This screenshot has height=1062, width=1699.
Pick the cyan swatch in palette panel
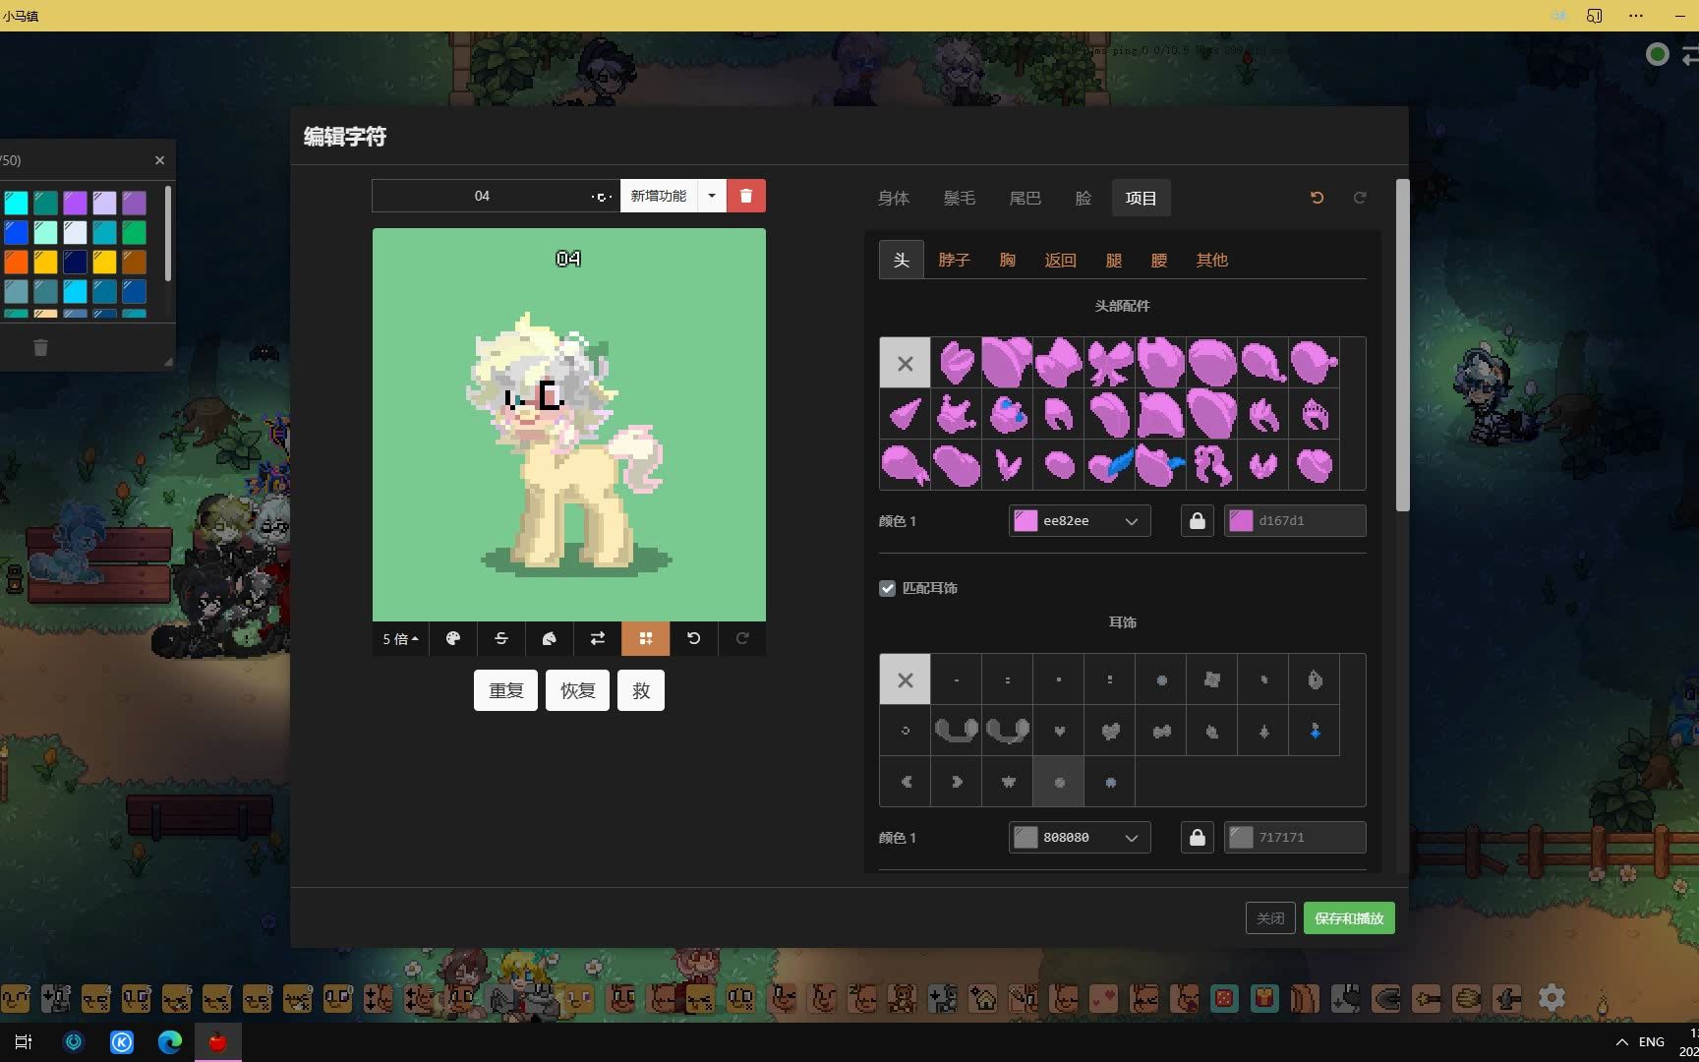(16, 203)
